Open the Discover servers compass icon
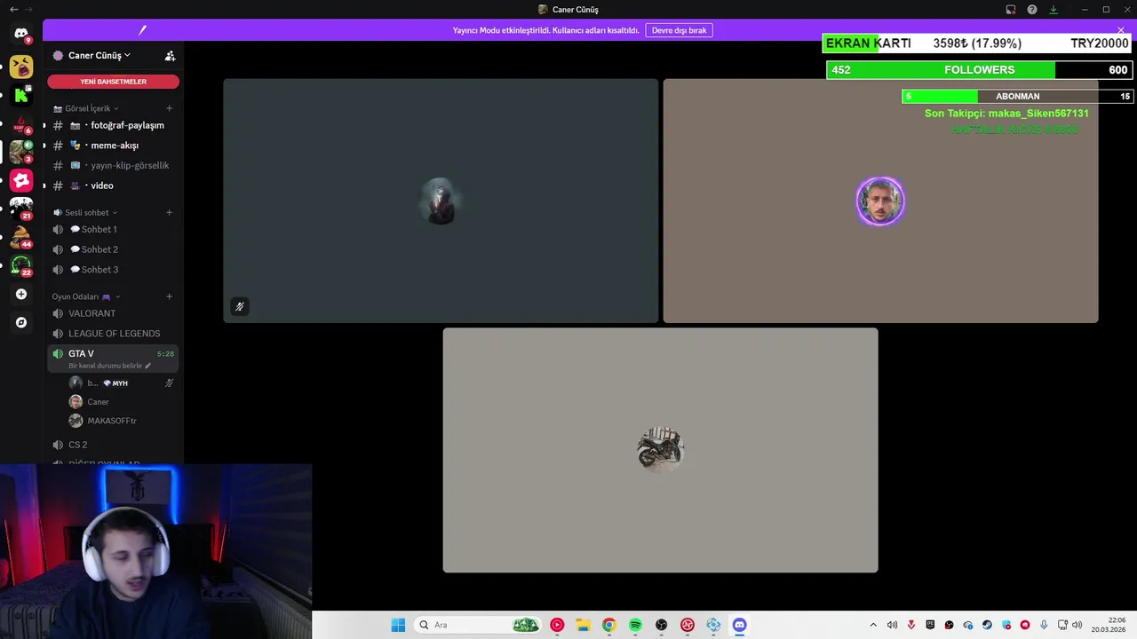Screen dimensions: 1137x639 (21, 322)
